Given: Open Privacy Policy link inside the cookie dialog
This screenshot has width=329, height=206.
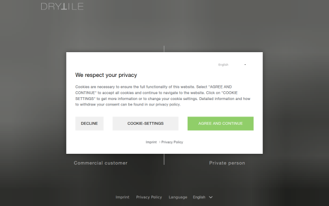Looking at the screenshot, I should click(172, 142).
